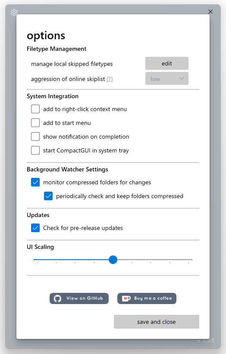Click save and close button

click(x=157, y=322)
